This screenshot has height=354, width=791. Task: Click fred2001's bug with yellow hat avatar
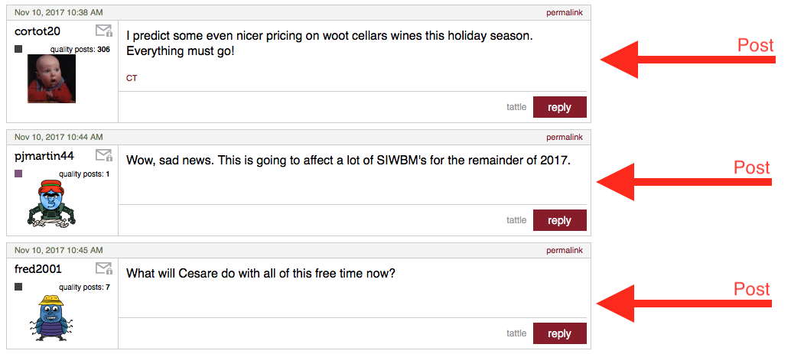point(50,317)
